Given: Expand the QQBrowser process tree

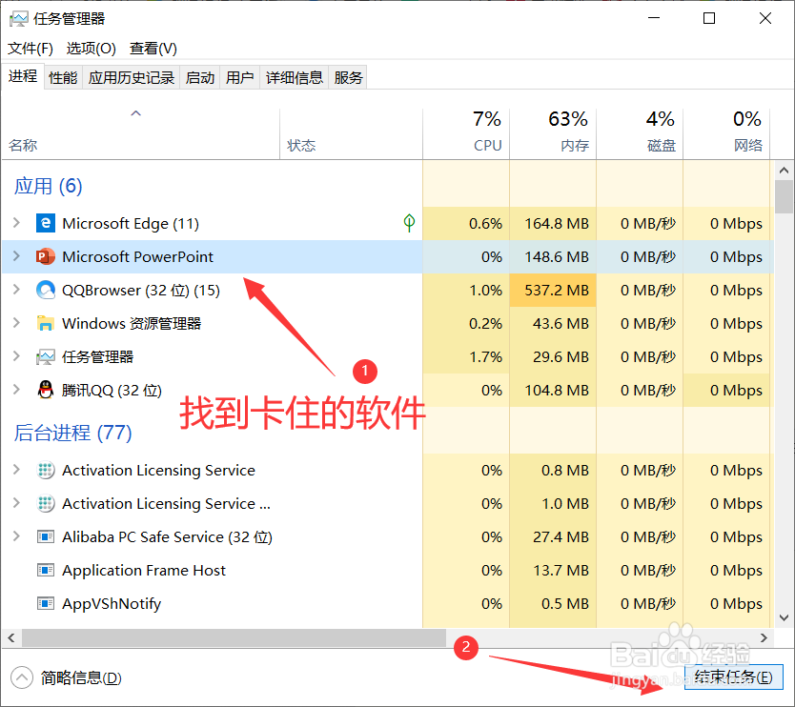Looking at the screenshot, I should click(x=15, y=290).
